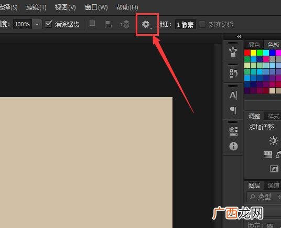
Task: Click the path operations square icon
Action: coord(92,23)
